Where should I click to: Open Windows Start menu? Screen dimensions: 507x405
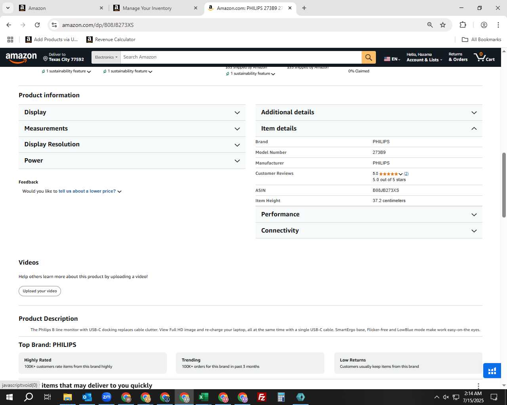(10, 397)
